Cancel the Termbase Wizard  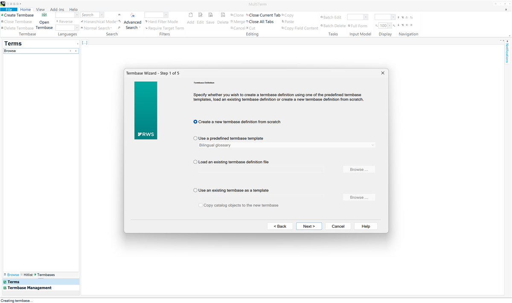click(x=338, y=226)
